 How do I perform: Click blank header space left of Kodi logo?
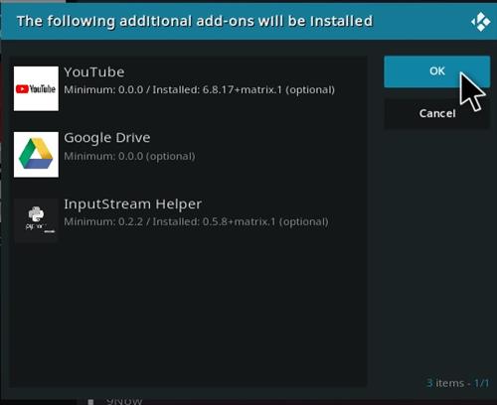tap(420, 22)
